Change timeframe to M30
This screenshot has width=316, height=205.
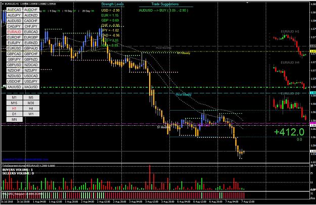click(x=31, y=103)
